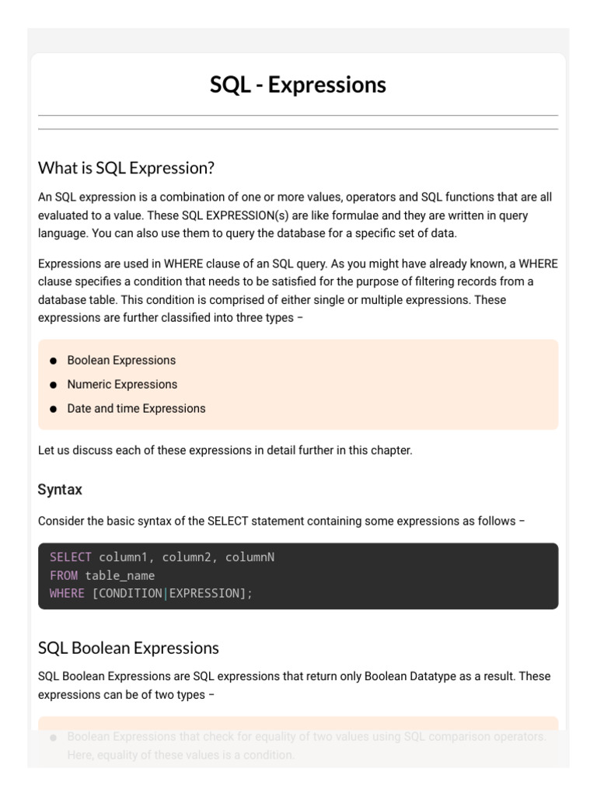Image resolution: width=597 pixels, height=796 pixels.
Task: Click the bullet before Date and time Expressions
Action: (x=53, y=409)
